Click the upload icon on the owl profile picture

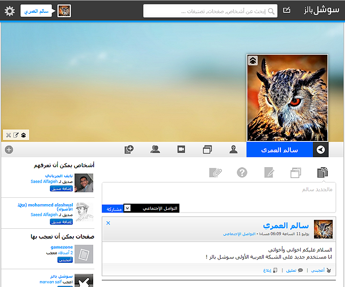coord(253,61)
